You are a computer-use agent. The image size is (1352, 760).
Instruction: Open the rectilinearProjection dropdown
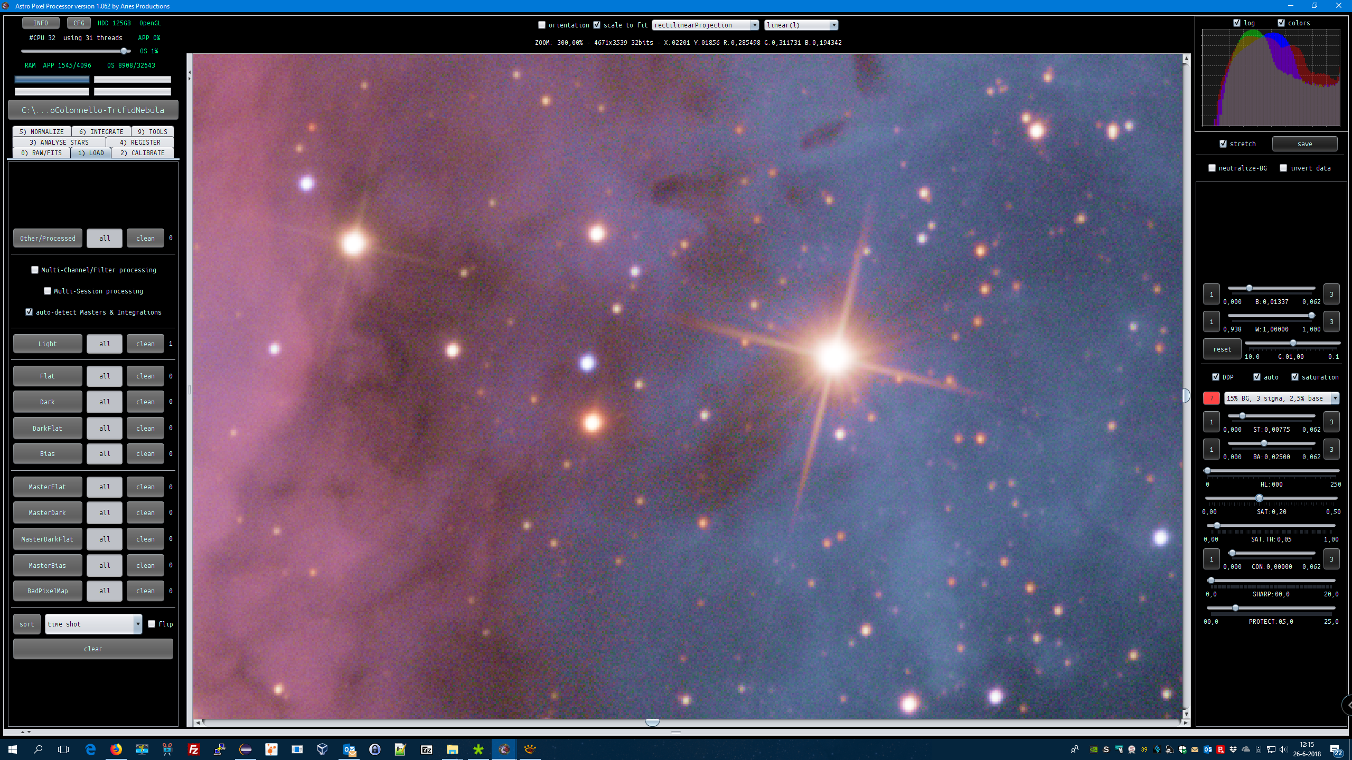(705, 25)
